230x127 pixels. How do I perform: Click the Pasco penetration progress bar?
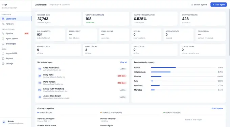pos(183,67)
